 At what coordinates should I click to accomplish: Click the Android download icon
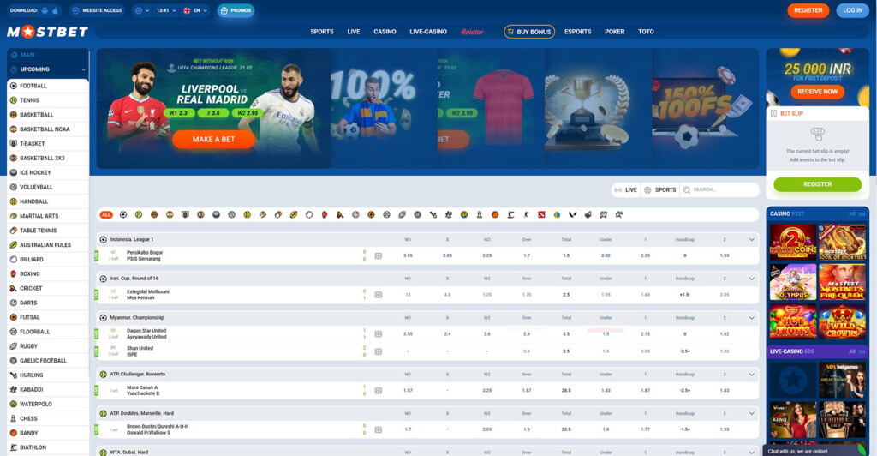coord(45,11)
